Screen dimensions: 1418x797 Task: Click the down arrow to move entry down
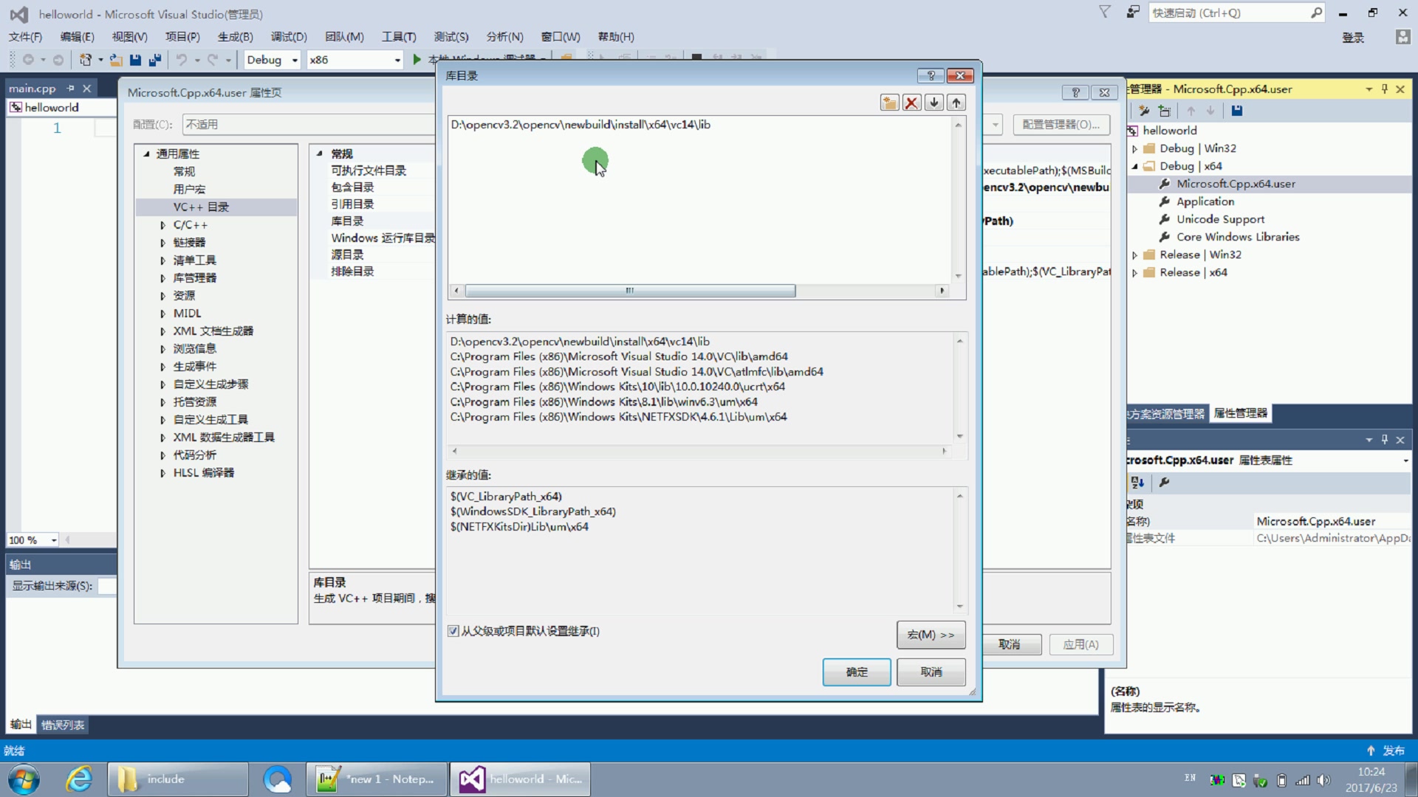(934, 103)
